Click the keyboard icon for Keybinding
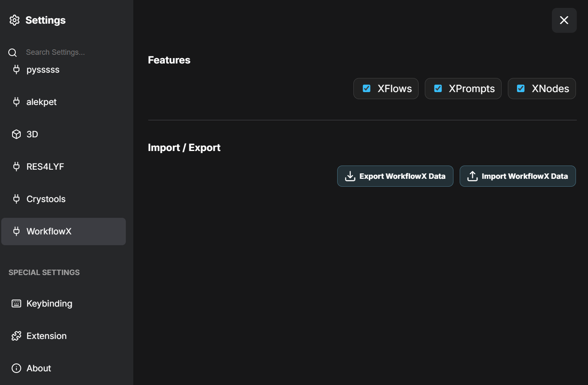The image size is (588, 385). coord(16,304)
